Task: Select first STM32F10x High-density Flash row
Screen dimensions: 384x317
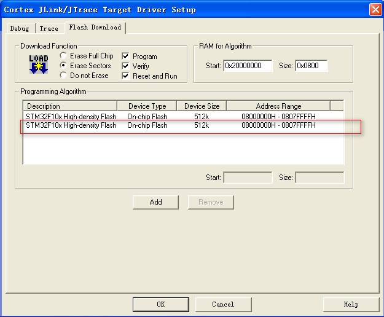Action: (x=71, y=116)
